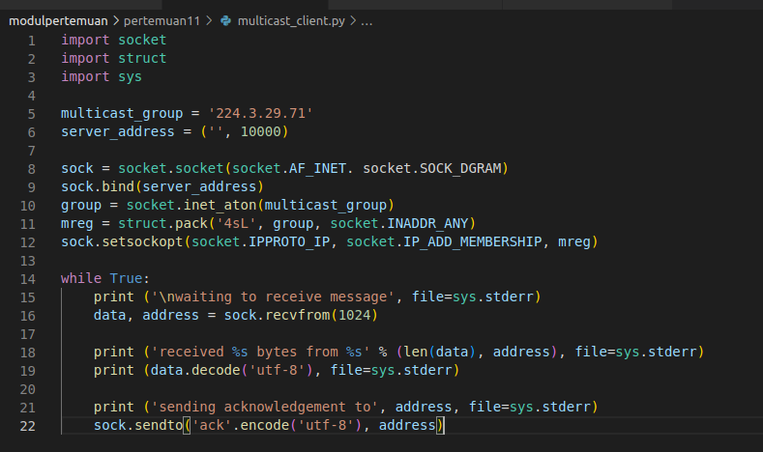Select multicast_client.py in the breadcrumb

(291, 21)
